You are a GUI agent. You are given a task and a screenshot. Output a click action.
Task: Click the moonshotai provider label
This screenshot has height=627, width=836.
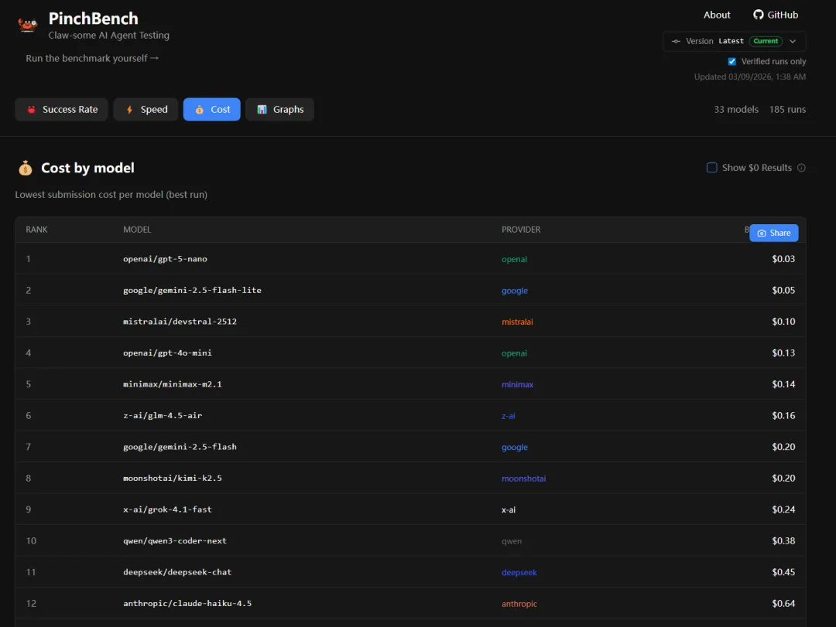tap(523, 479)
